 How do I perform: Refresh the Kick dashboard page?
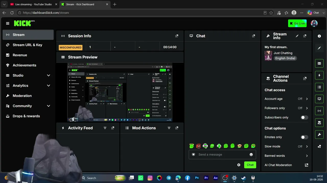point(12,13)
